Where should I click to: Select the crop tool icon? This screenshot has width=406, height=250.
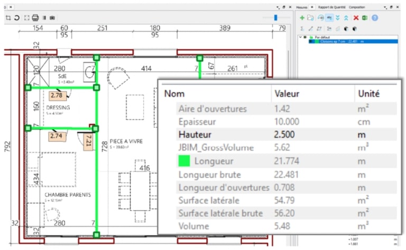tap(8, 18)
